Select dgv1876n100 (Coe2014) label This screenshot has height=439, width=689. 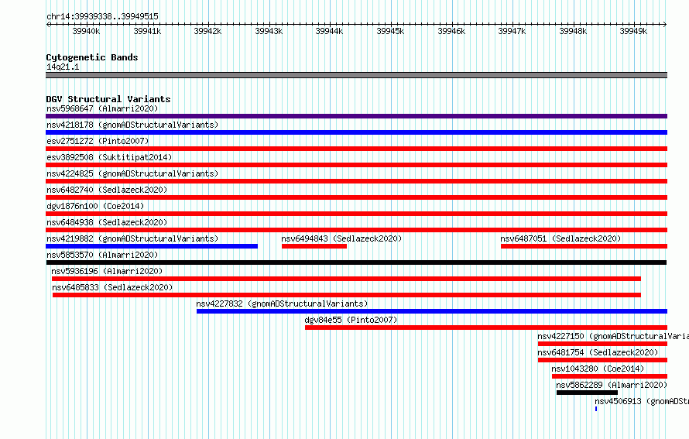(95, 206)
